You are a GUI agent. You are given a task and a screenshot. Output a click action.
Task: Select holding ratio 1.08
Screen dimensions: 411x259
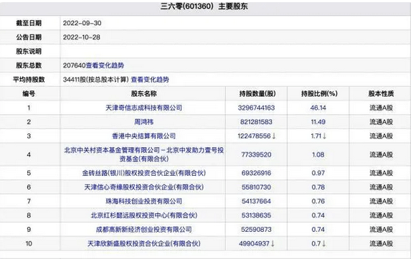coord(318,155)
